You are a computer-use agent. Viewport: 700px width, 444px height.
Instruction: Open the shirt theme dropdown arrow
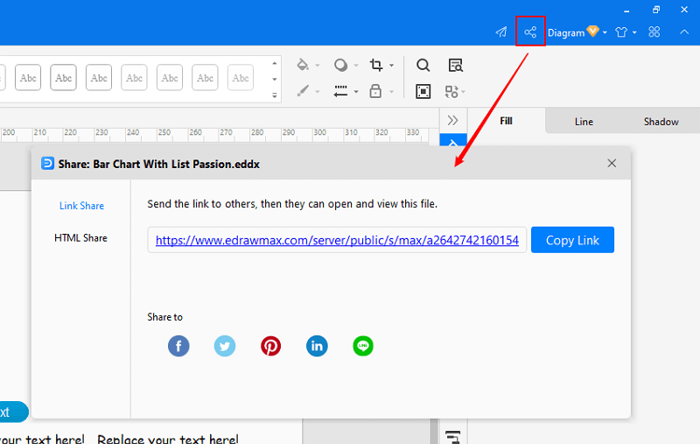[x=634, y=32]
